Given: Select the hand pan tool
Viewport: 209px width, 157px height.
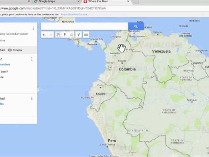Looking at the screenshot, I should (x=58, y=35).
